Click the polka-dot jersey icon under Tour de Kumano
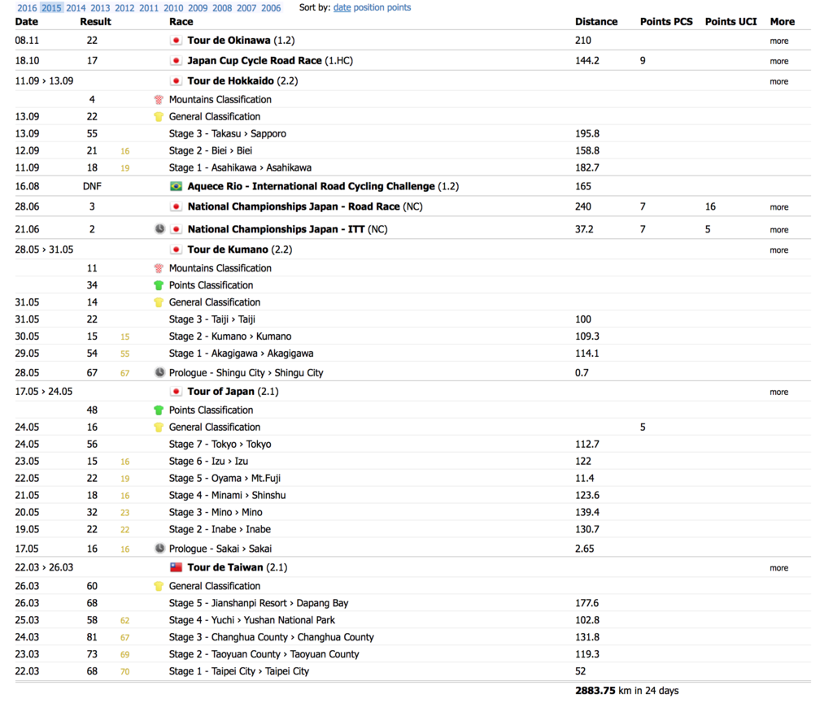This screenshot has width=833, height=703. pyautogui.click(x=159, y=268)
